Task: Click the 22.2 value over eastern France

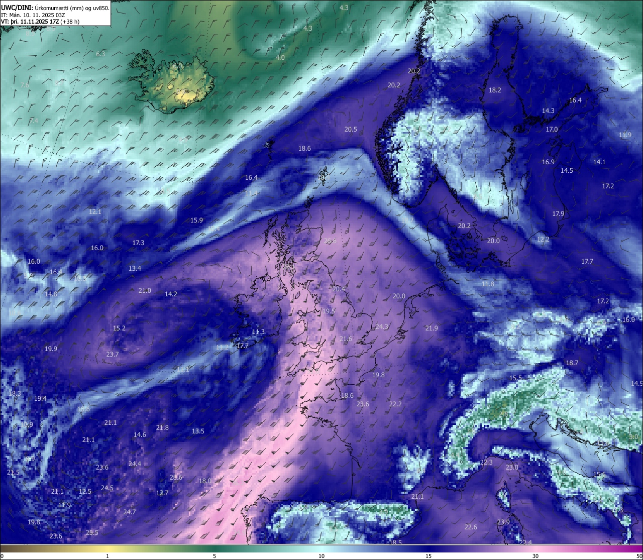Action: (x=395, y=404)
